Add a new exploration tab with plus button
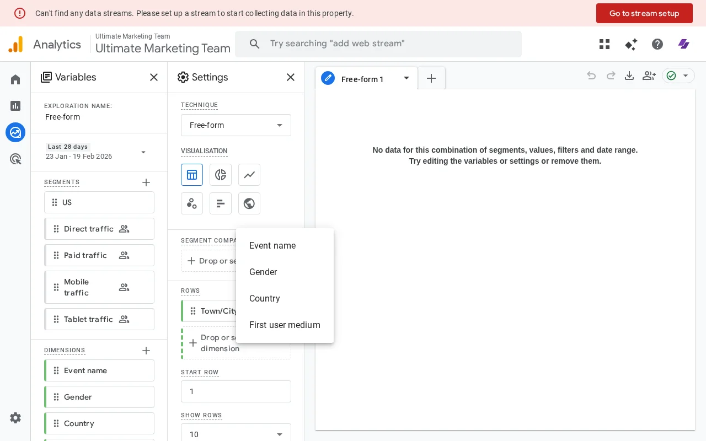 (x=431, y=78)
